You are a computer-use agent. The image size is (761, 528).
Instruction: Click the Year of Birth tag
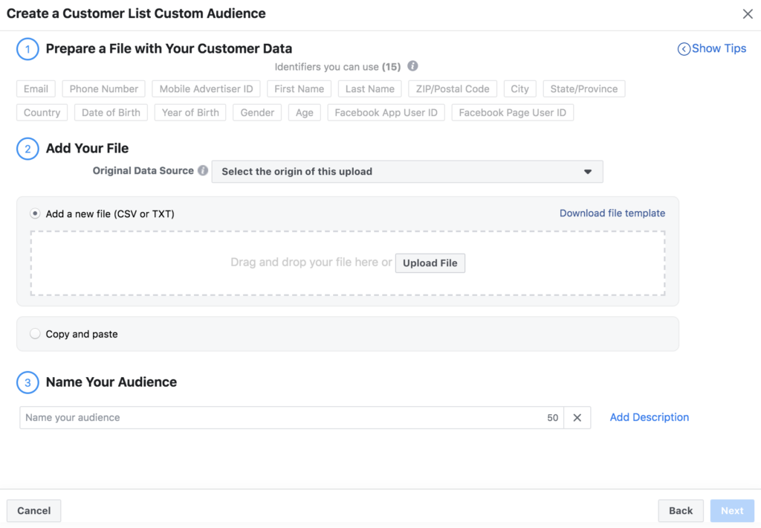pyautogui.click(x=190, y=113)
